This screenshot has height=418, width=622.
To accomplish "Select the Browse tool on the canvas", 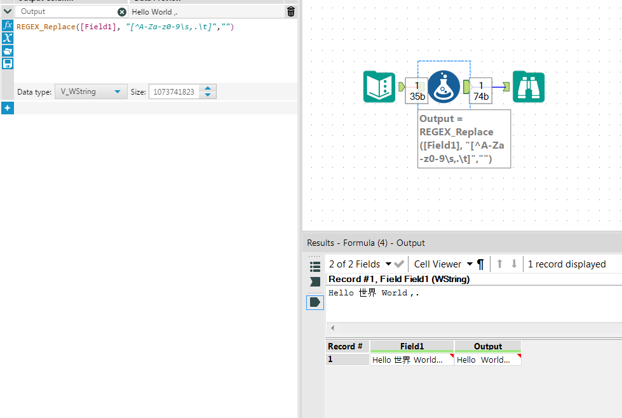I will point(529,87).
